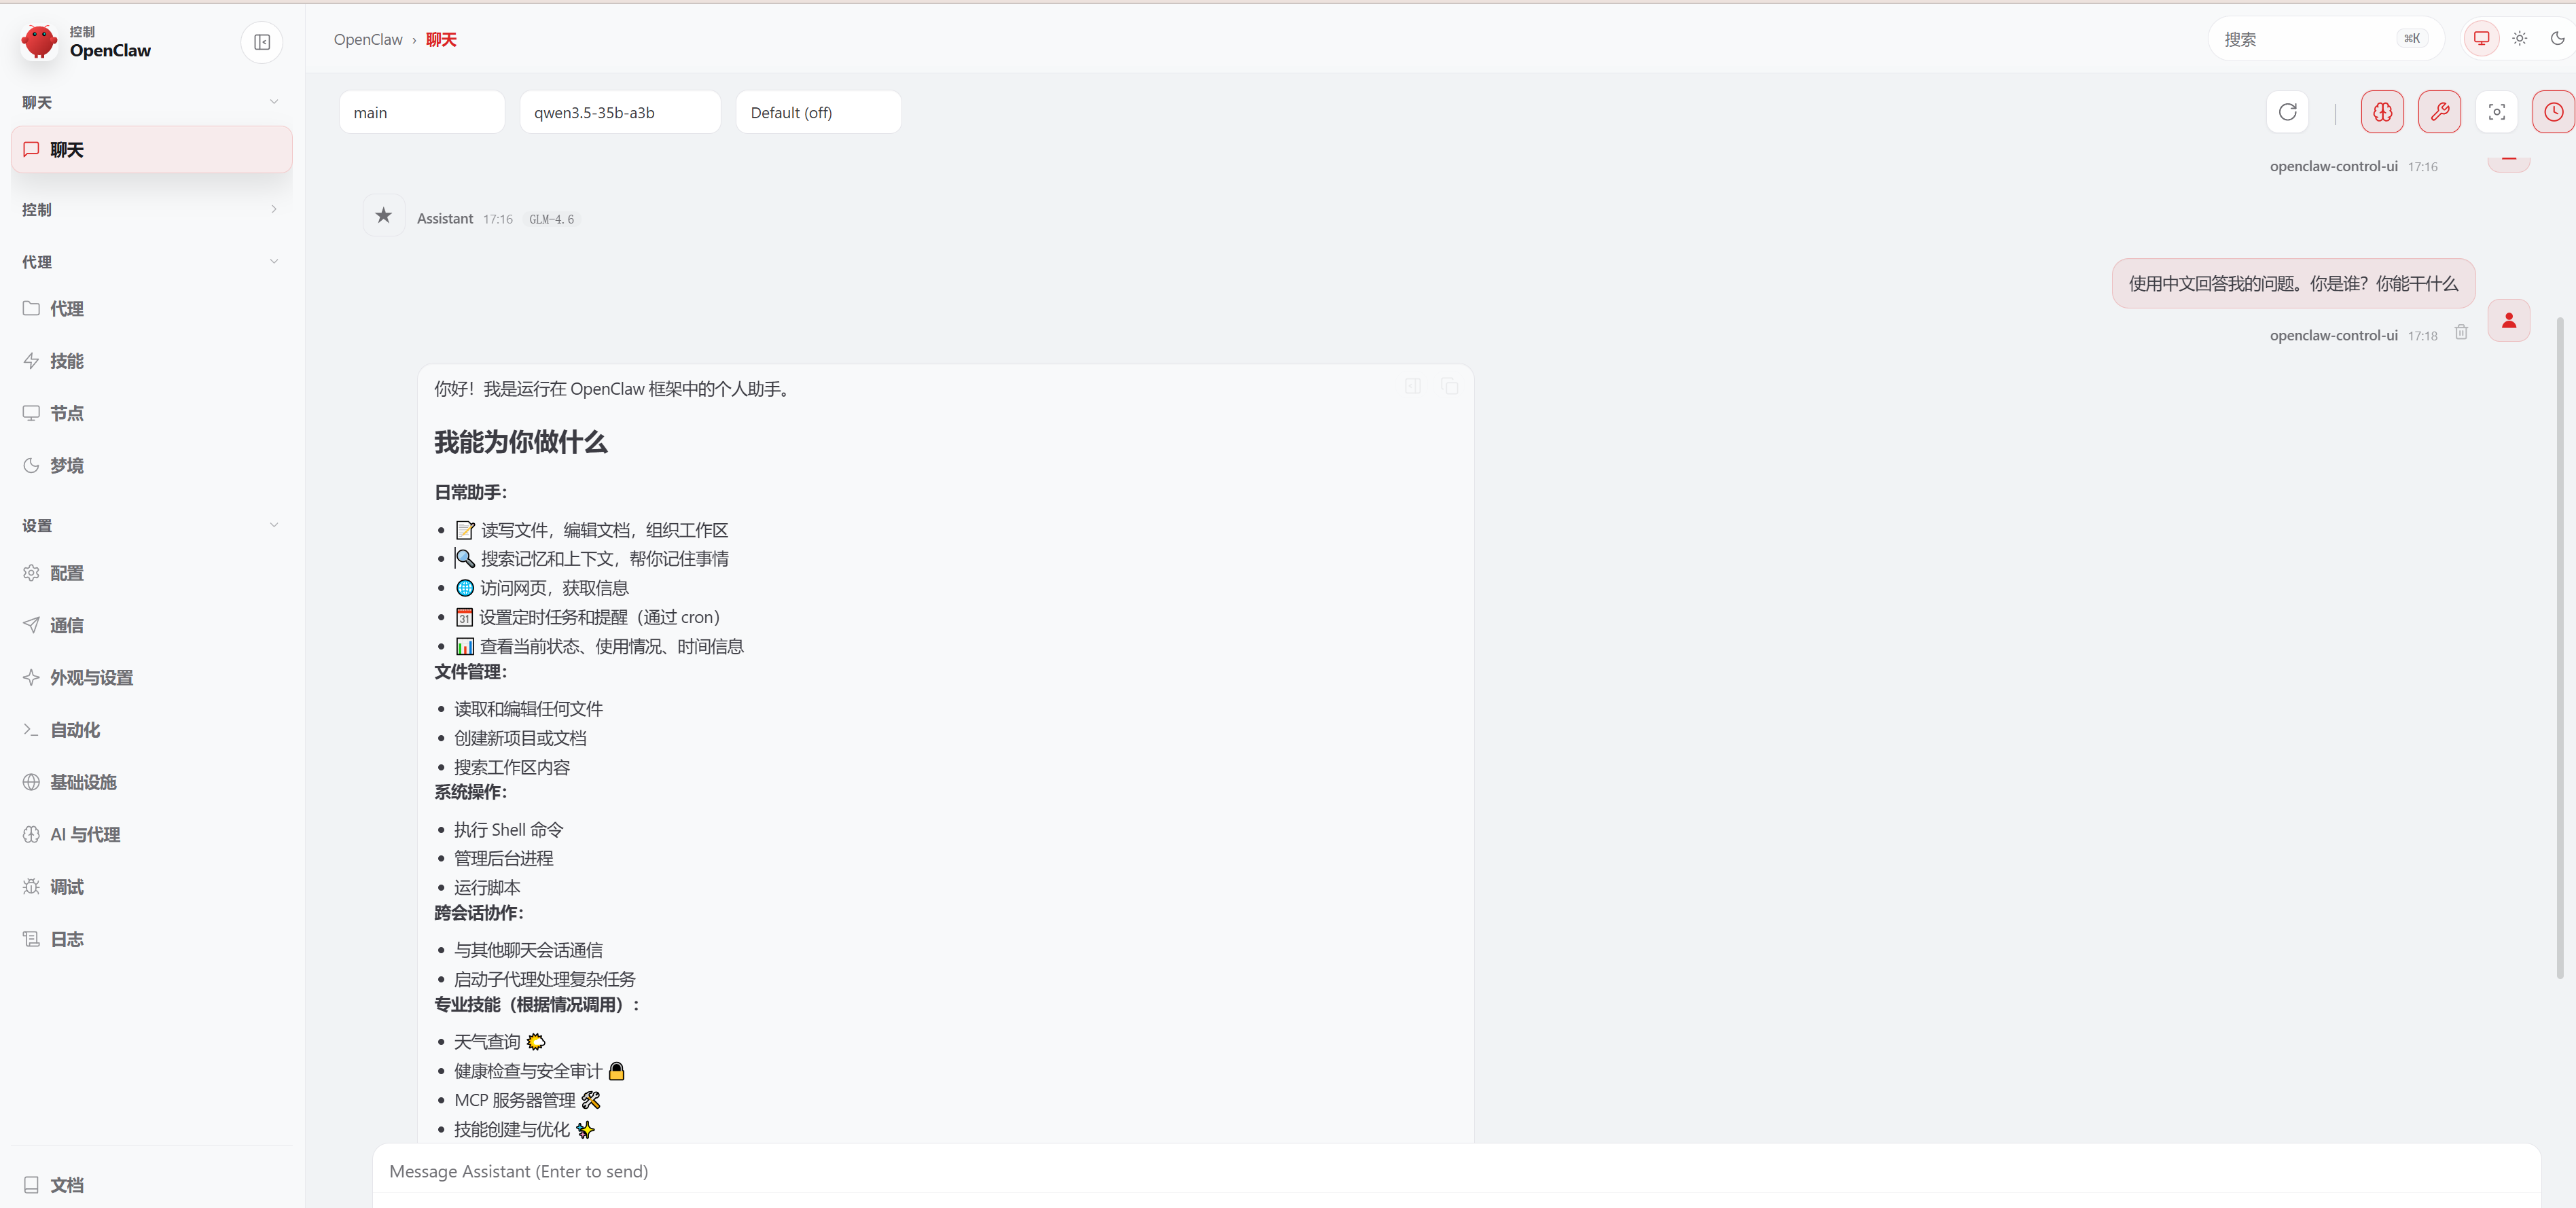The height and width of the screenshot is (1208, 2576).
Task: Open 日志 in the sidebar
Action: [152, 939]
